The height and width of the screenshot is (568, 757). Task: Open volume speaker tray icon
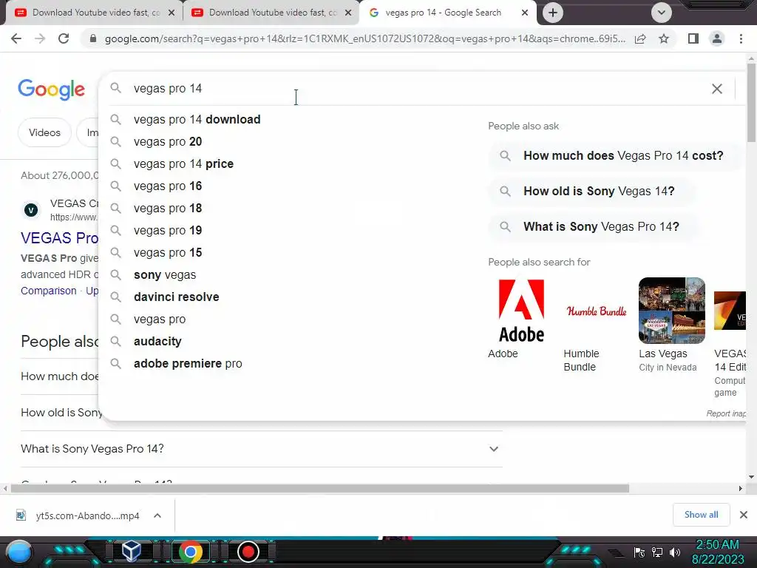tap(674, 552)
